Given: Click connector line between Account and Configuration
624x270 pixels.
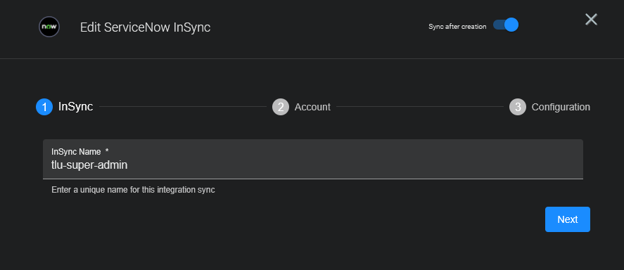Looking at the screenshot, I should pyautogui.click(x=420, y=107).
